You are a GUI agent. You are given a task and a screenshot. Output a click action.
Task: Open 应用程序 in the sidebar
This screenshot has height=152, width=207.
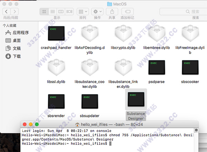click(x=17, y=33)
